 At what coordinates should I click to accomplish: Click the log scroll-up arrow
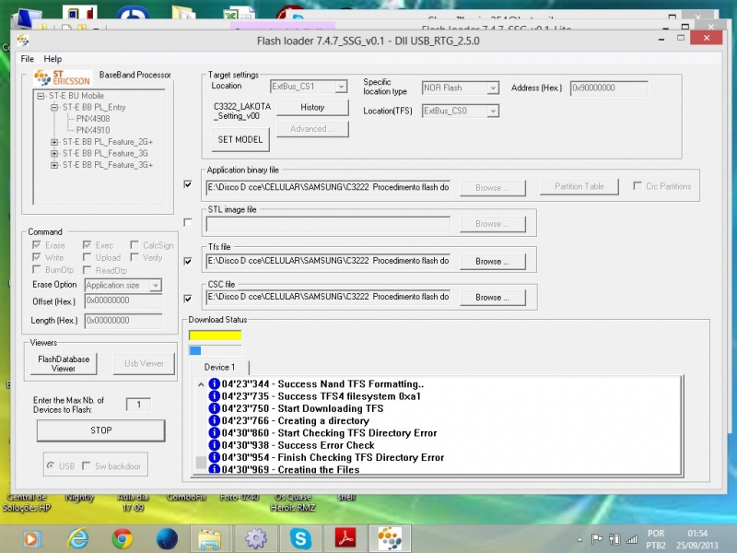coord(201,384)
